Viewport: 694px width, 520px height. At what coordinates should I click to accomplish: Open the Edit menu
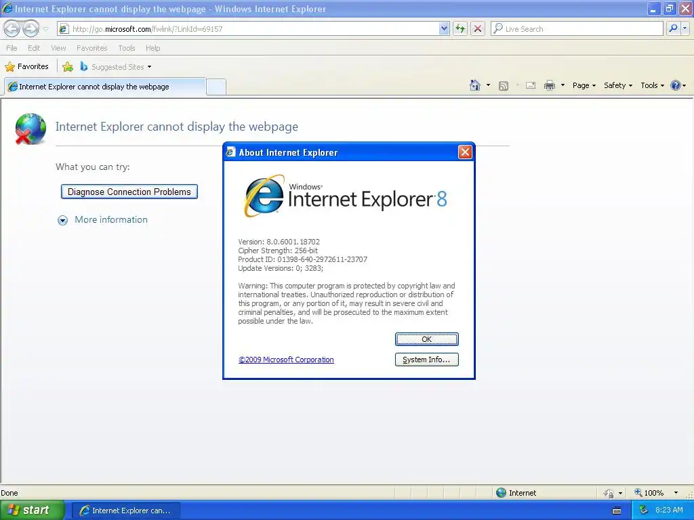tap(34, 48)
